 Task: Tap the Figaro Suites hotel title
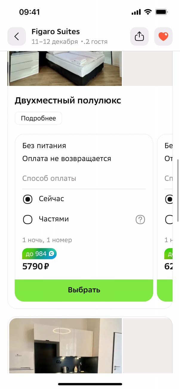tap(56, 32)
